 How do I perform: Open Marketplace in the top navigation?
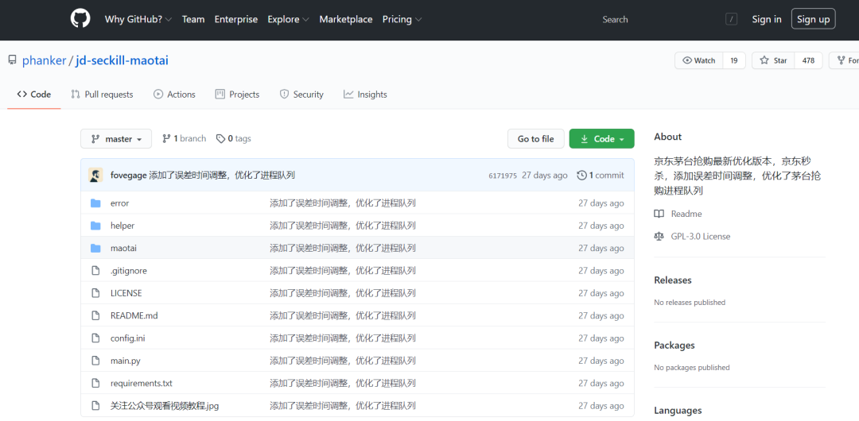click(346, 19)
